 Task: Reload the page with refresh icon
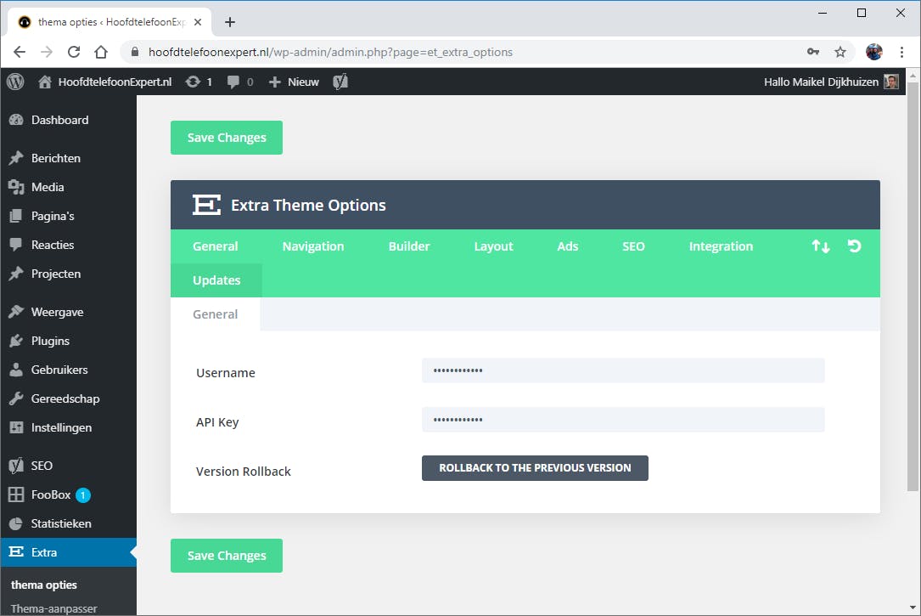(73, 52)
